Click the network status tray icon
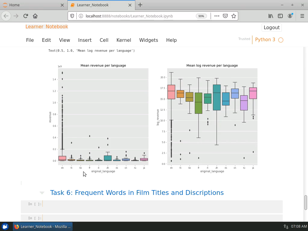This screenshot has width=308, height=231. 286,226
